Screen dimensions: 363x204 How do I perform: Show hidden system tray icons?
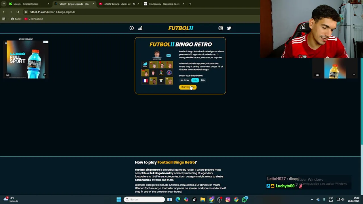312,199
